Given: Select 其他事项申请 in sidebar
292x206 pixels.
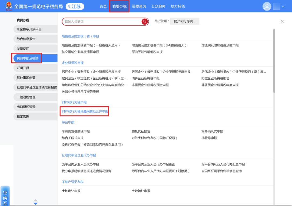Looking at the screenshot, I should coord(36,78).
